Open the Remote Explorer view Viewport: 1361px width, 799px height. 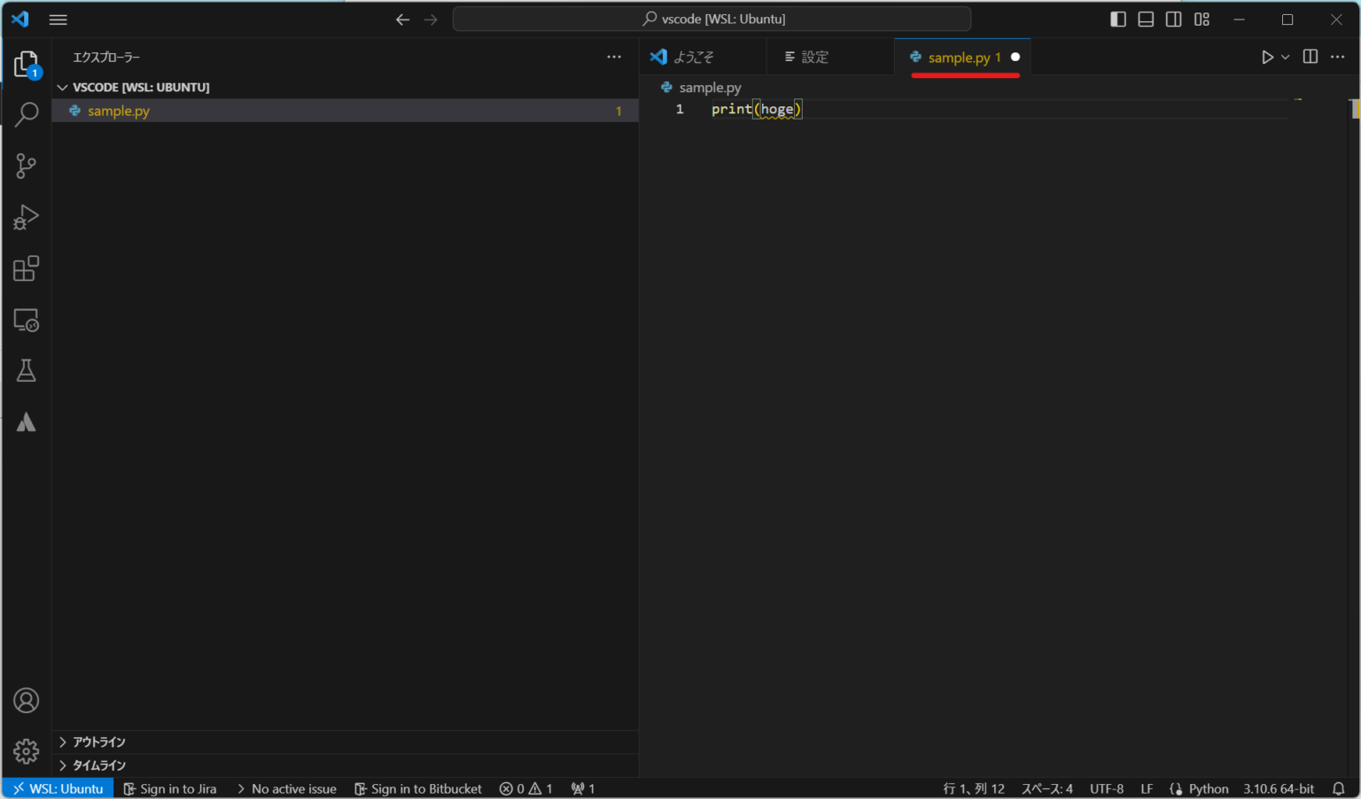pos(27,320)
